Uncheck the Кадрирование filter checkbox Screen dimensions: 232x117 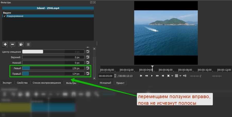5,16
